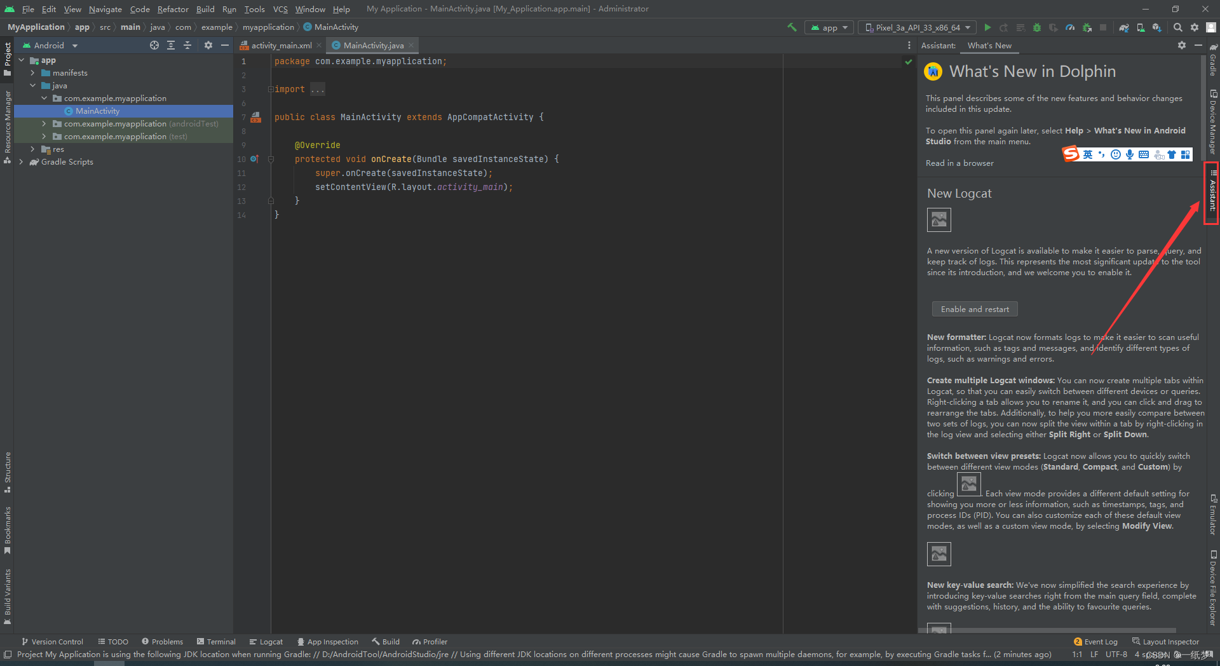The image size is (1220, 666).
Task: Click Collapse All in Project panel
Action: (x=187, y=45)
